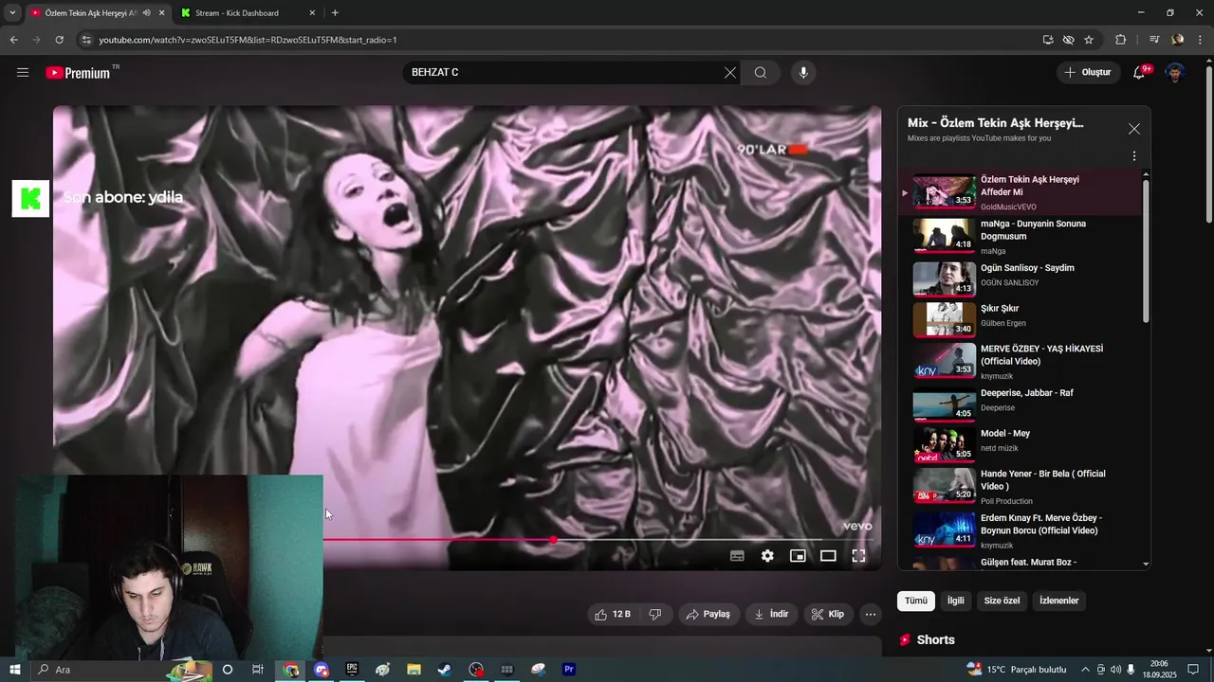The image size is (1214, 682).
Task: Open Task View on taskbar
Action: click(x=257, y=670)
